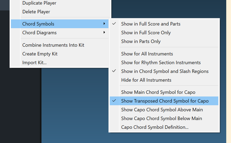The image size is (231, 143).
Task: Open Capo Chord Symbol Definition... dialog
Action: (155, 127)
